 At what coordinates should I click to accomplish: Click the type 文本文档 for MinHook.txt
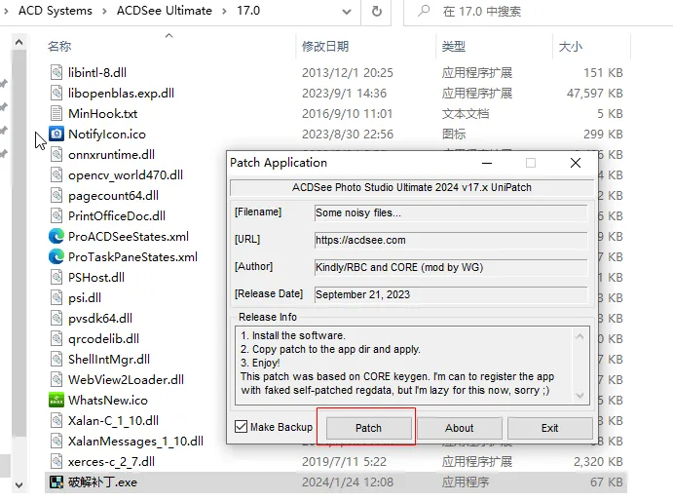click(x=466, y=113)
